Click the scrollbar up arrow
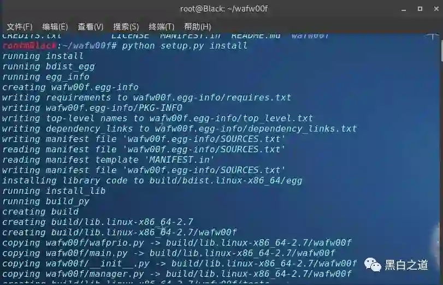Viewport: 443px width, 285px height. tap(432, 37)
